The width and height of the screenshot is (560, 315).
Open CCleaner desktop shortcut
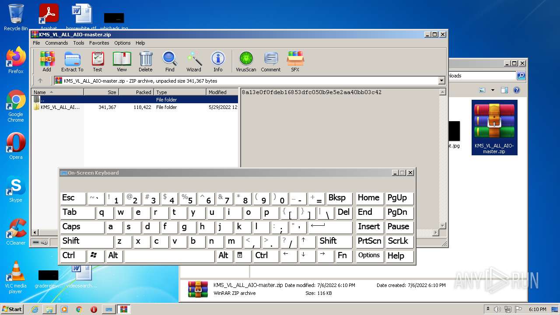(16, 232)
